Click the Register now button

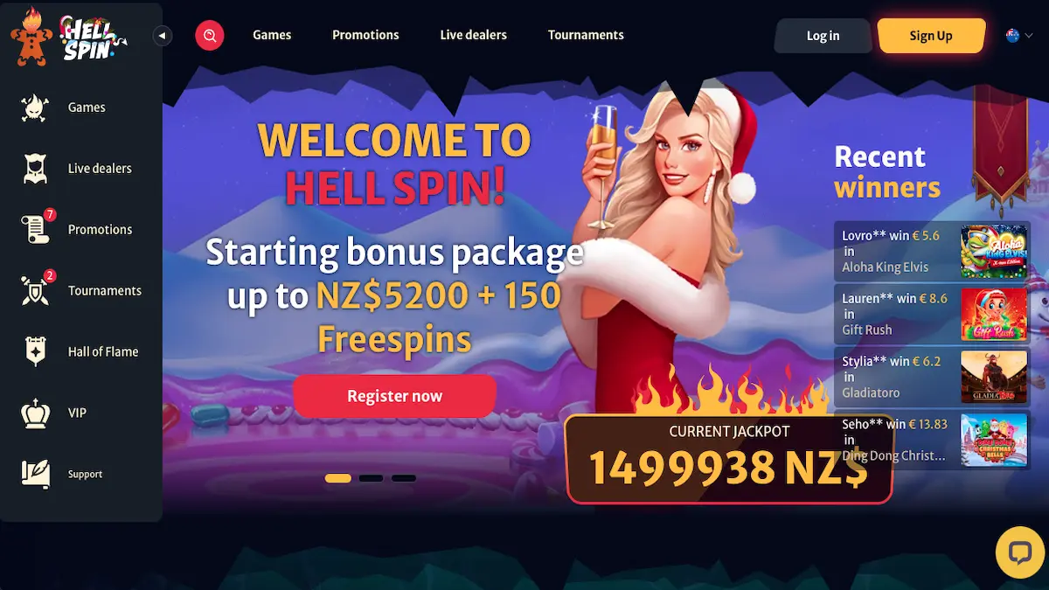(x=395, y=396)
